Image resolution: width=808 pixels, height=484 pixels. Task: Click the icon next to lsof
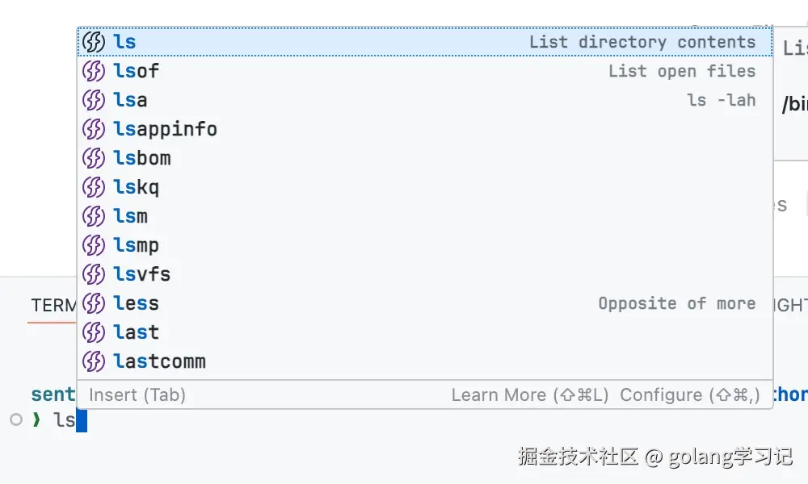(94, 71)
